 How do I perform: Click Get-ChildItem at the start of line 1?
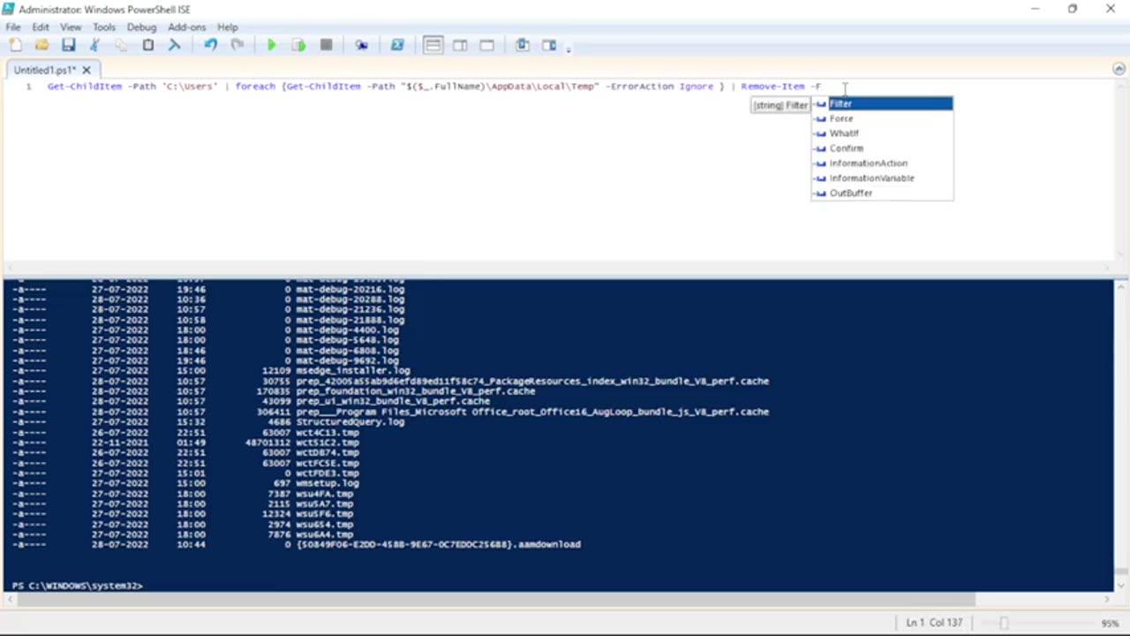coord(85,87)
